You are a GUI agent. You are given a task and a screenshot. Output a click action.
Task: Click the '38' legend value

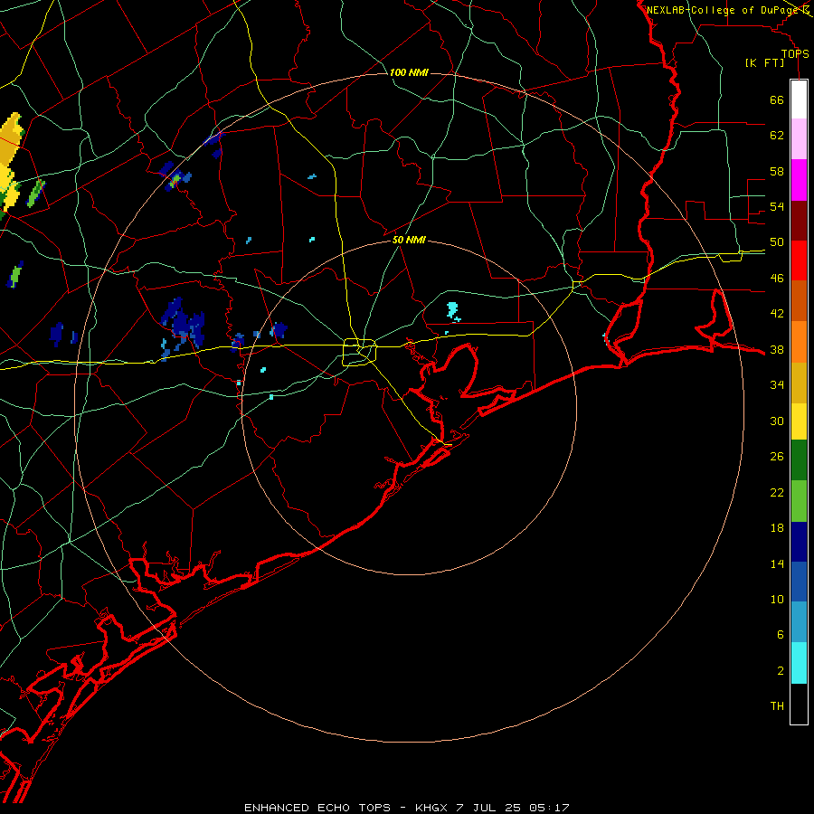click(x=777, y=349)
